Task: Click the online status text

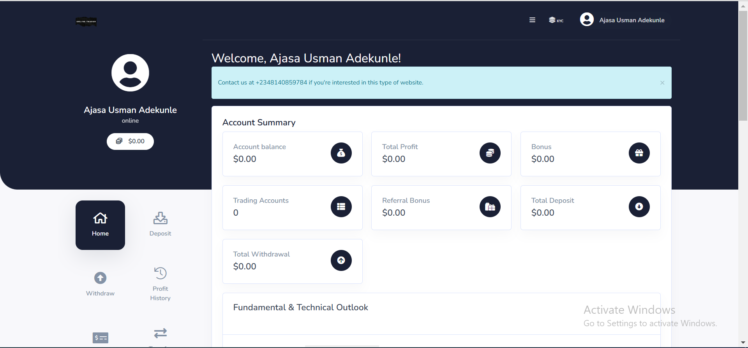Action: tap(130, 121)
